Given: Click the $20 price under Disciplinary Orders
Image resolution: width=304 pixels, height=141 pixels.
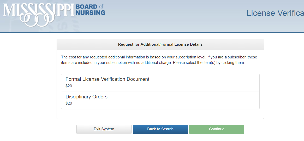Looking at the screenshot, I should (x=69, y=103).
